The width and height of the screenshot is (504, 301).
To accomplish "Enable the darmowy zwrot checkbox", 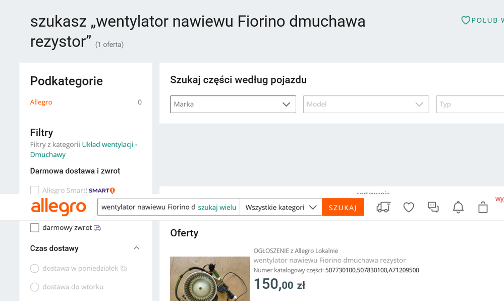I will click(x=34, y=227).
